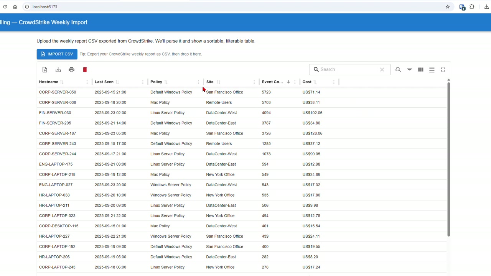Viewport: 491px width, 276px height.
Task: Toggle full screen table icon
Action: 443,69
